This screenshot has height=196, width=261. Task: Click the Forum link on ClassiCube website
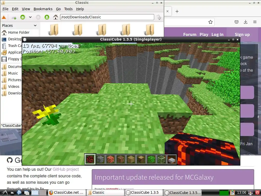click(190, 34)
